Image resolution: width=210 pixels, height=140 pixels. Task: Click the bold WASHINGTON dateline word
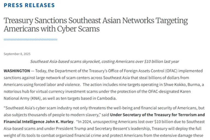pos(17,71)
